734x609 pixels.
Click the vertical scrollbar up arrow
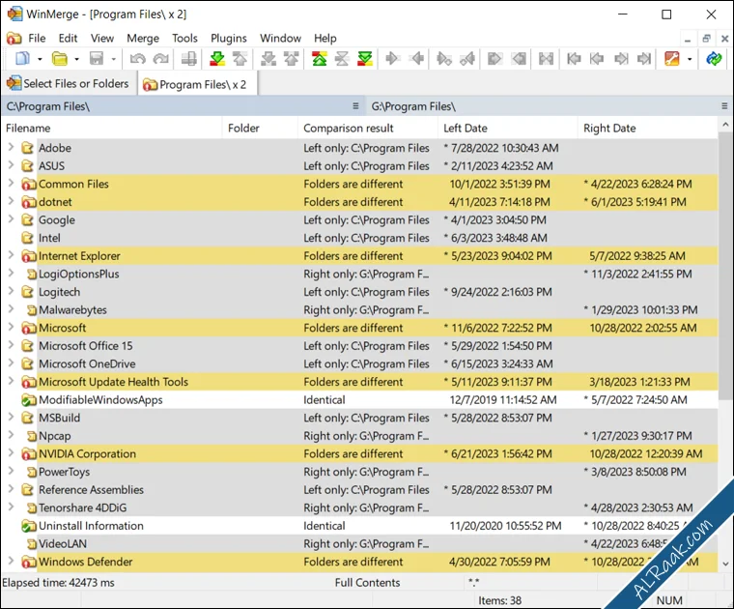(725, 125)
